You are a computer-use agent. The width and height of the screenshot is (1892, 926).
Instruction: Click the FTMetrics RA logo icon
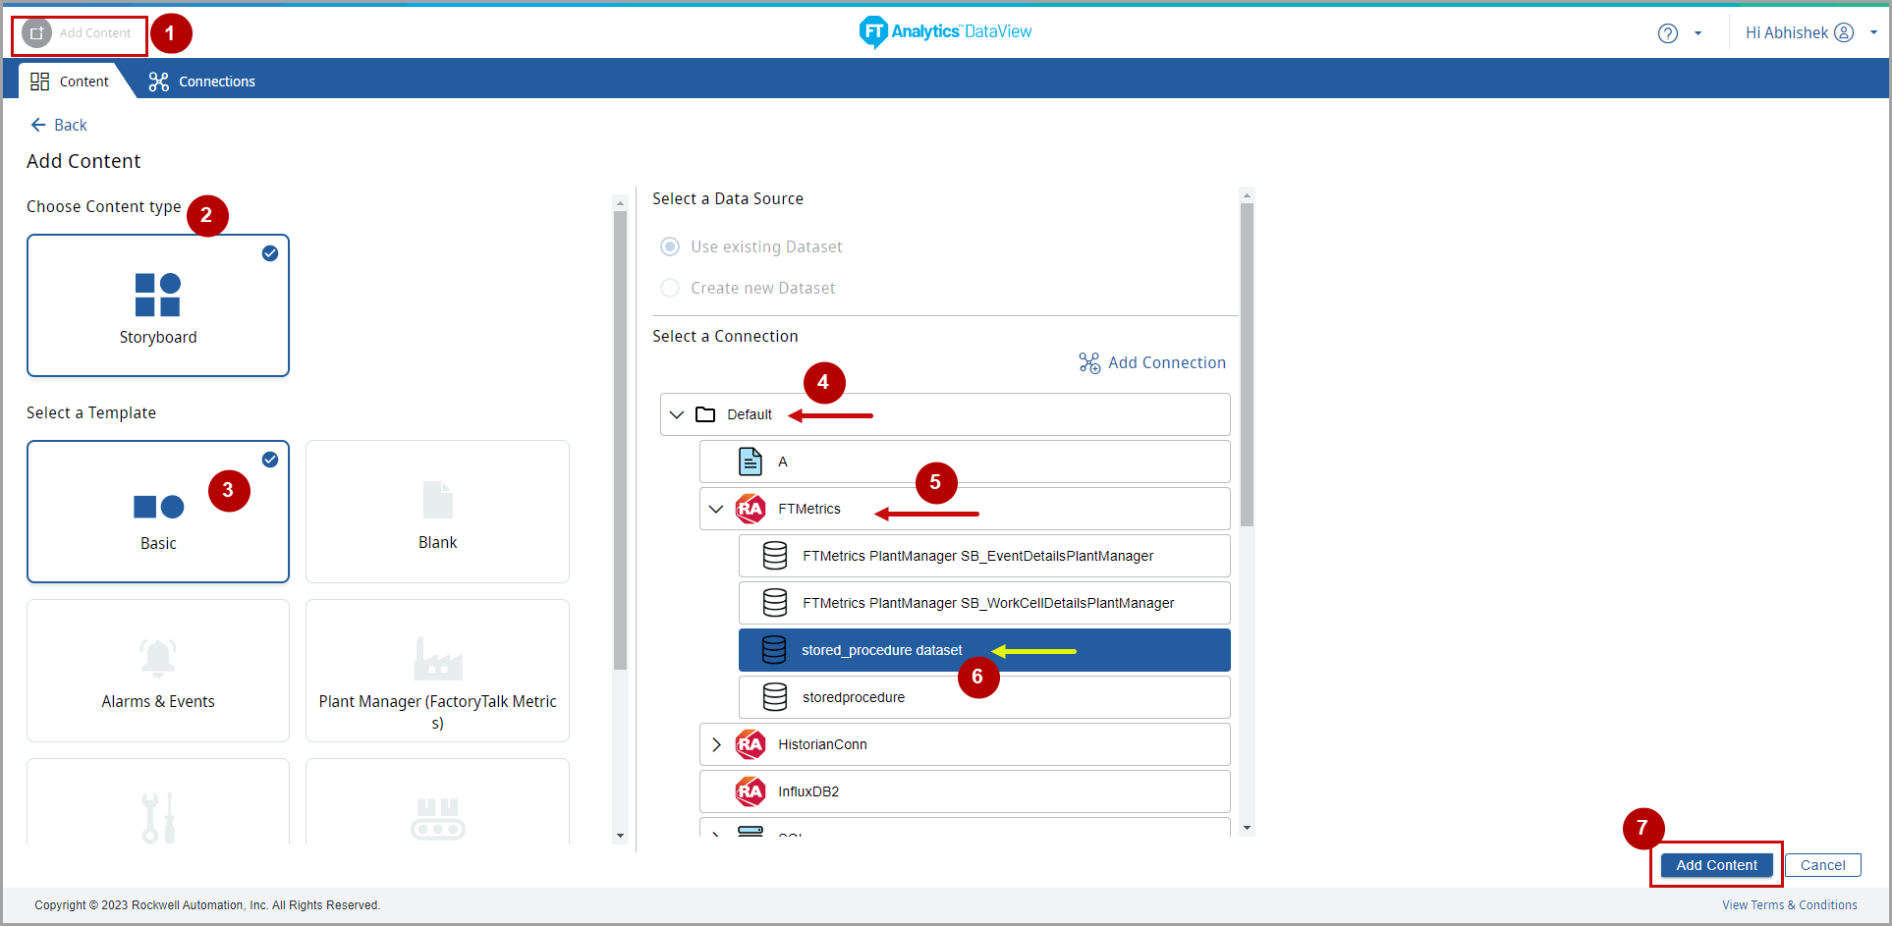pos(751,509)
